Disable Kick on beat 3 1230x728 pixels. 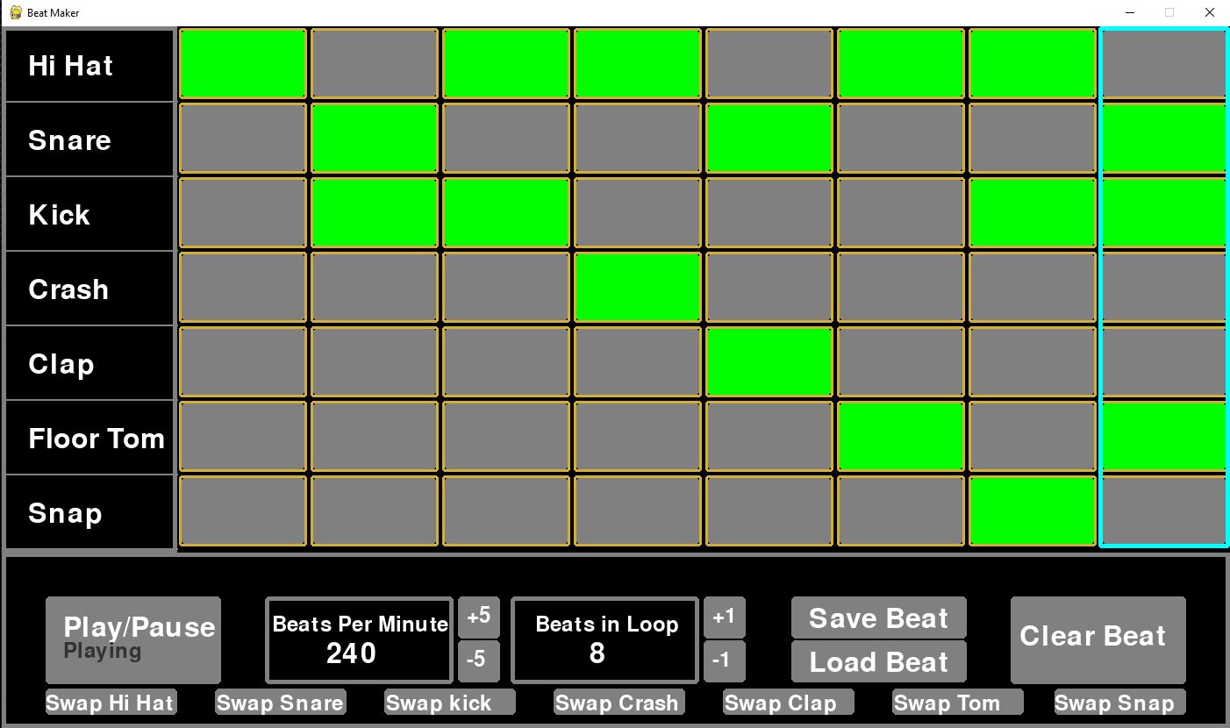506,213
